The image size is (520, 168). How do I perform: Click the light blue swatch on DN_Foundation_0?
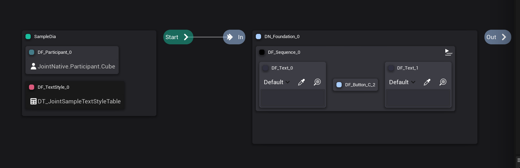pyautogui.click(x=259, y=37)
